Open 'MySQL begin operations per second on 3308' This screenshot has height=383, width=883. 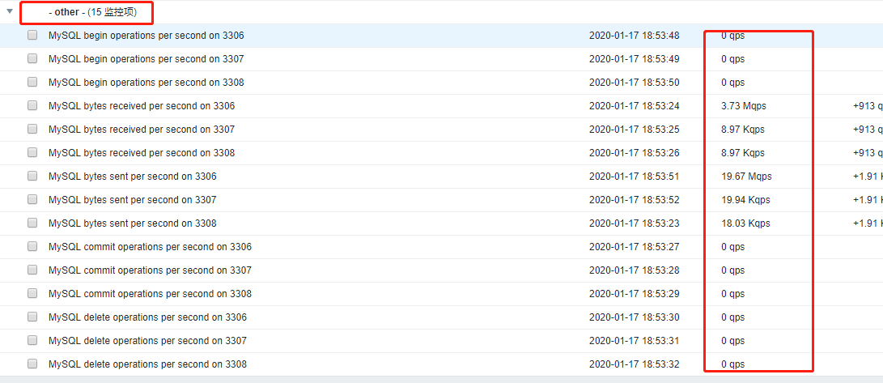click(x=146, y=83)
